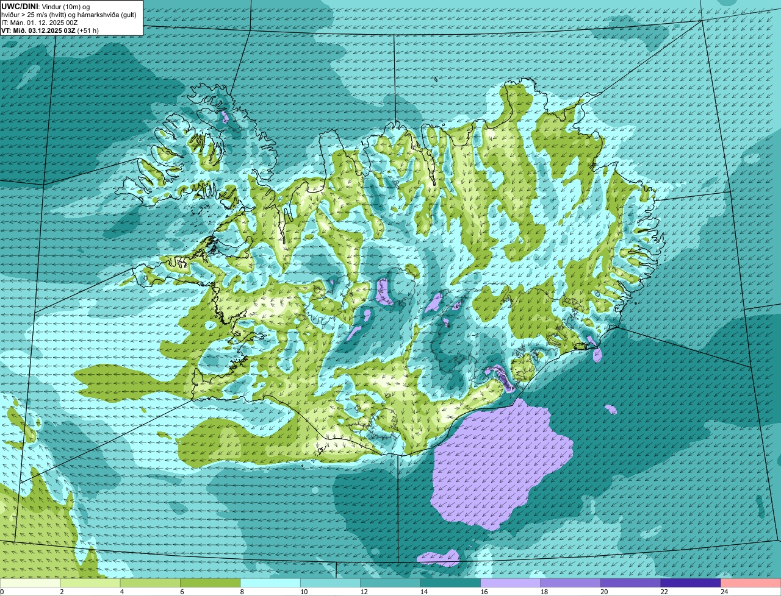Pick the 20–22 m/s violet legend swatch
This screenshot has width=781, height=596.
click(631, 583)
